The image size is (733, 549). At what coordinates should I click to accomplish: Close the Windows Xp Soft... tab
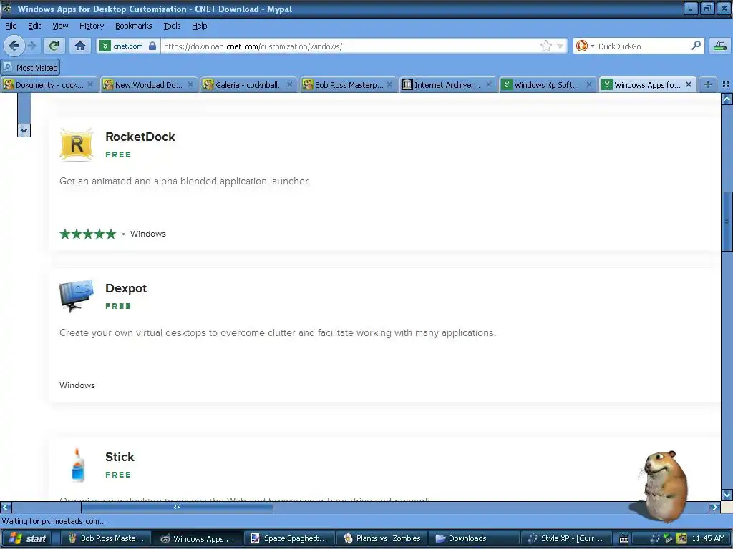(x=589, y=84)
